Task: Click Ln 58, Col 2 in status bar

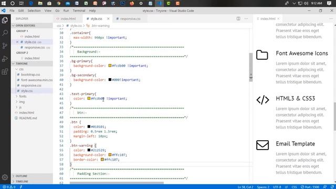Action: click(245, 187)
